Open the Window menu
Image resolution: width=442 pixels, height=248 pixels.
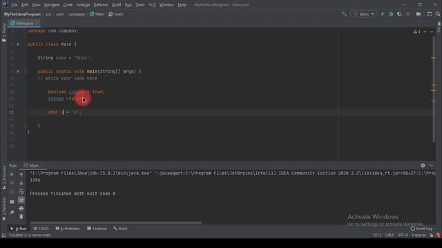pos(166,5)
